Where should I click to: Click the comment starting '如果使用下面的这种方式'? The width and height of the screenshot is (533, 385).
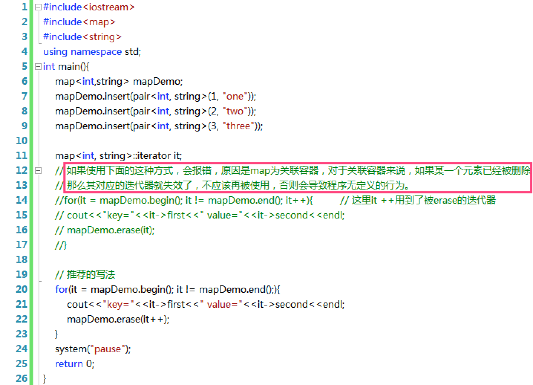[298, 171]
